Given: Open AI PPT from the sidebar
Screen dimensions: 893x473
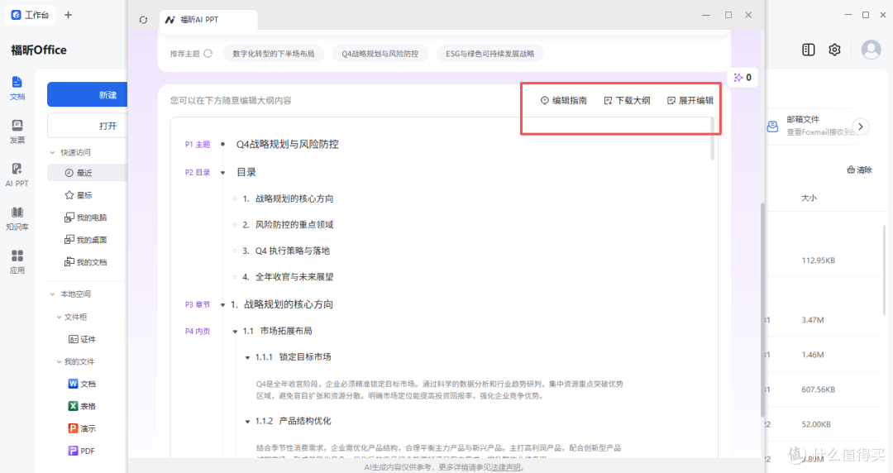Looking at the screenshot, I should 17,175.
